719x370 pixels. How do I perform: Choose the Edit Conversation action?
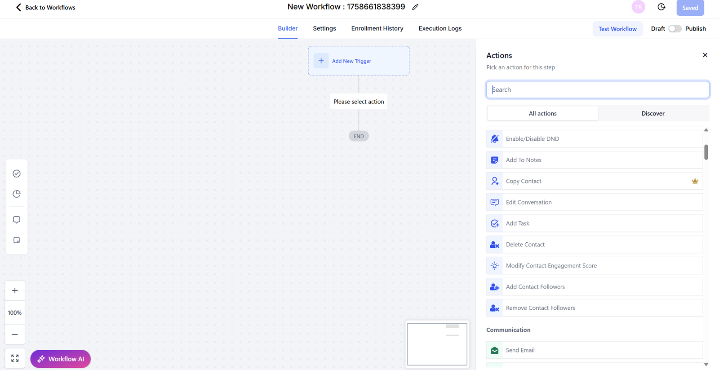tap(595, 202)
